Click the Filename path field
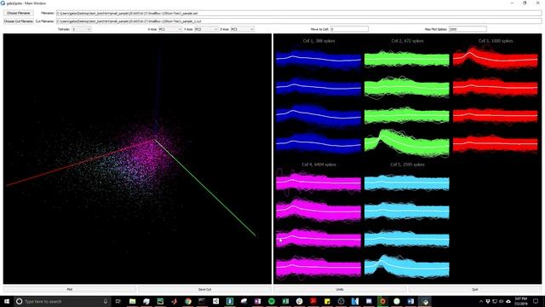This screenshot has width=545, height=307. 299,14
